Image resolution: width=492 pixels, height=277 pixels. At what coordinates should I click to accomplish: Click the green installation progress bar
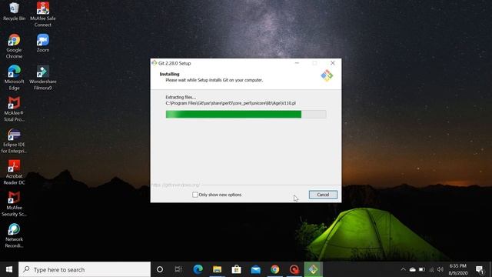[x=246, y=115]
